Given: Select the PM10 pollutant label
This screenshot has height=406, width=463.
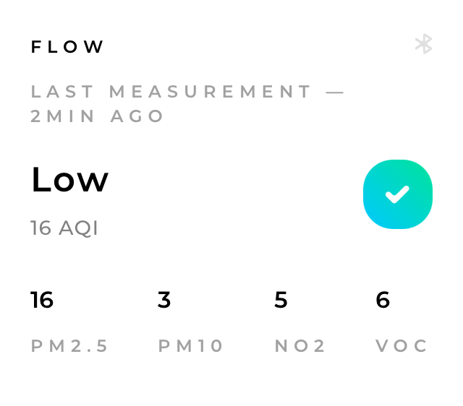Looking at the screenshot, I should click(191, 346).
